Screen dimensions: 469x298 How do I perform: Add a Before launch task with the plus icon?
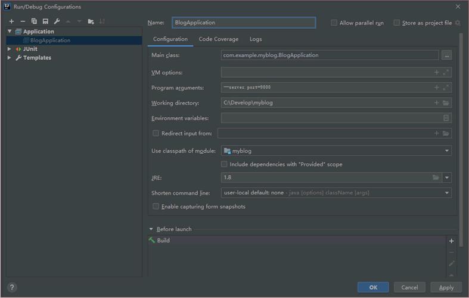tap(451, 241)
